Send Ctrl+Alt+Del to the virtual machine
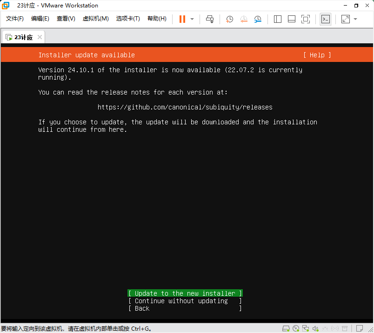This screenshot has height=333, width=374. (x=210, y=19)
